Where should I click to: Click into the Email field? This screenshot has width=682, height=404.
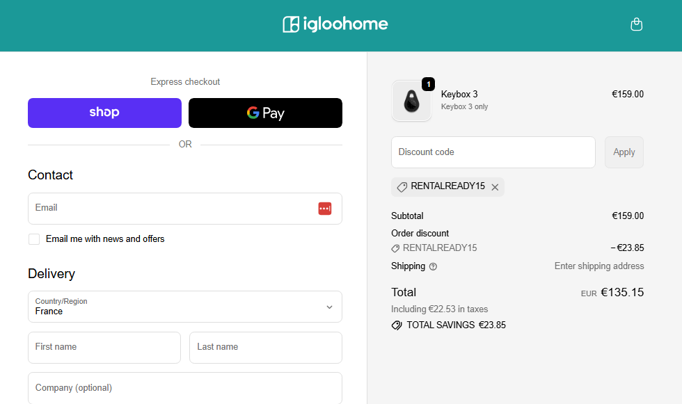coord(185,209)
